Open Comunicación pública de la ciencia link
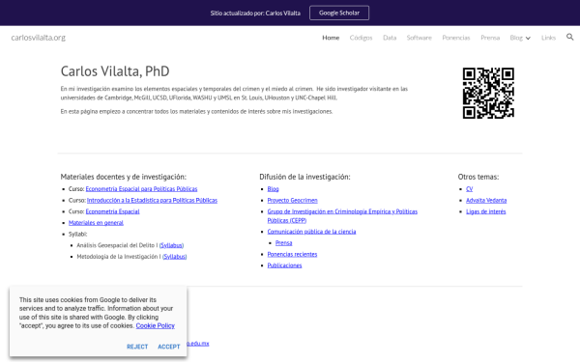The width and height of the screenshot is (580, 362). point(311,232)
